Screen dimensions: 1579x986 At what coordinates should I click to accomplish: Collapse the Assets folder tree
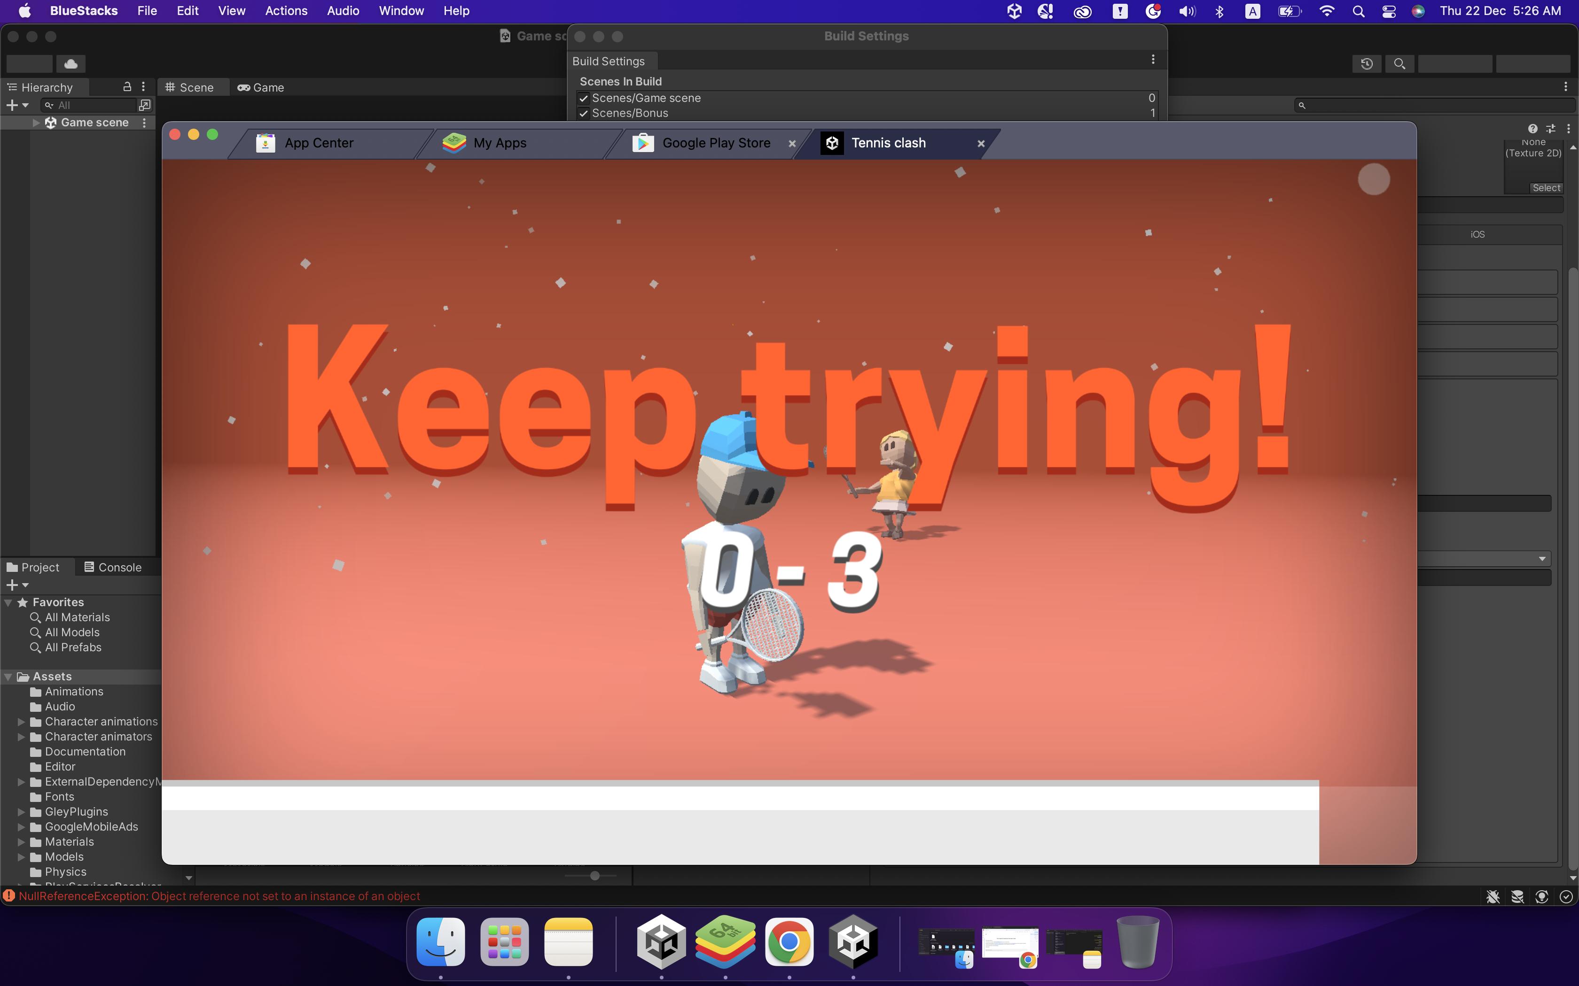pos(8,677)
